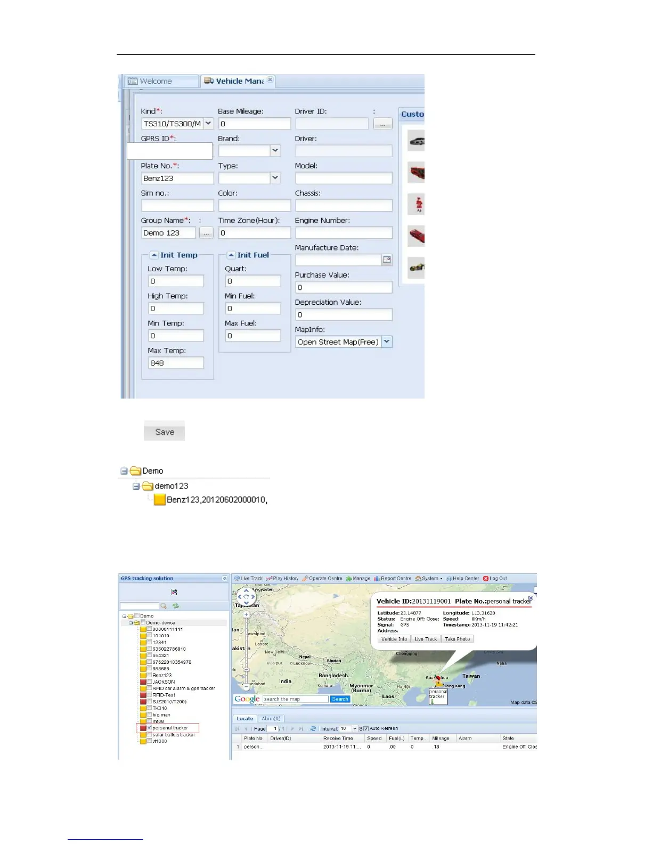Select the Alarm(0) tab
This screenshot has height=844, width=652.
tap(271, 718)
